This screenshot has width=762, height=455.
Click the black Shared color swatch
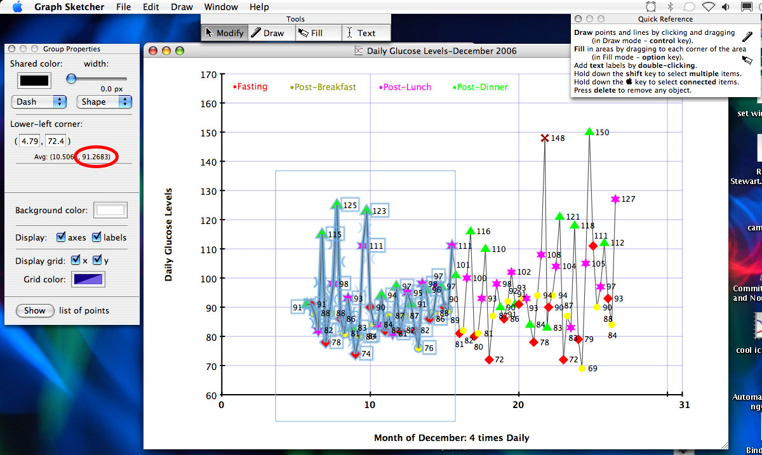pos(34,81)
